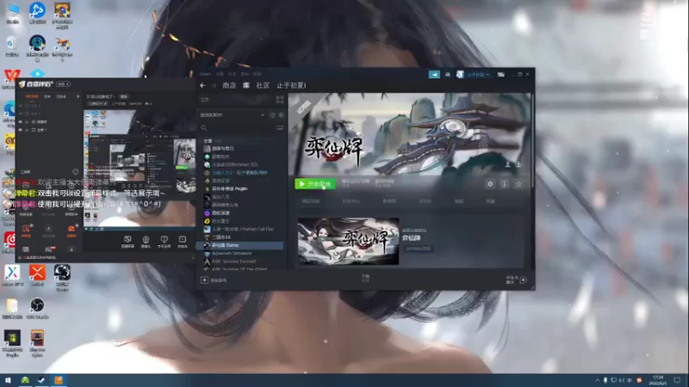Click the add game plus button

[204, 280]
